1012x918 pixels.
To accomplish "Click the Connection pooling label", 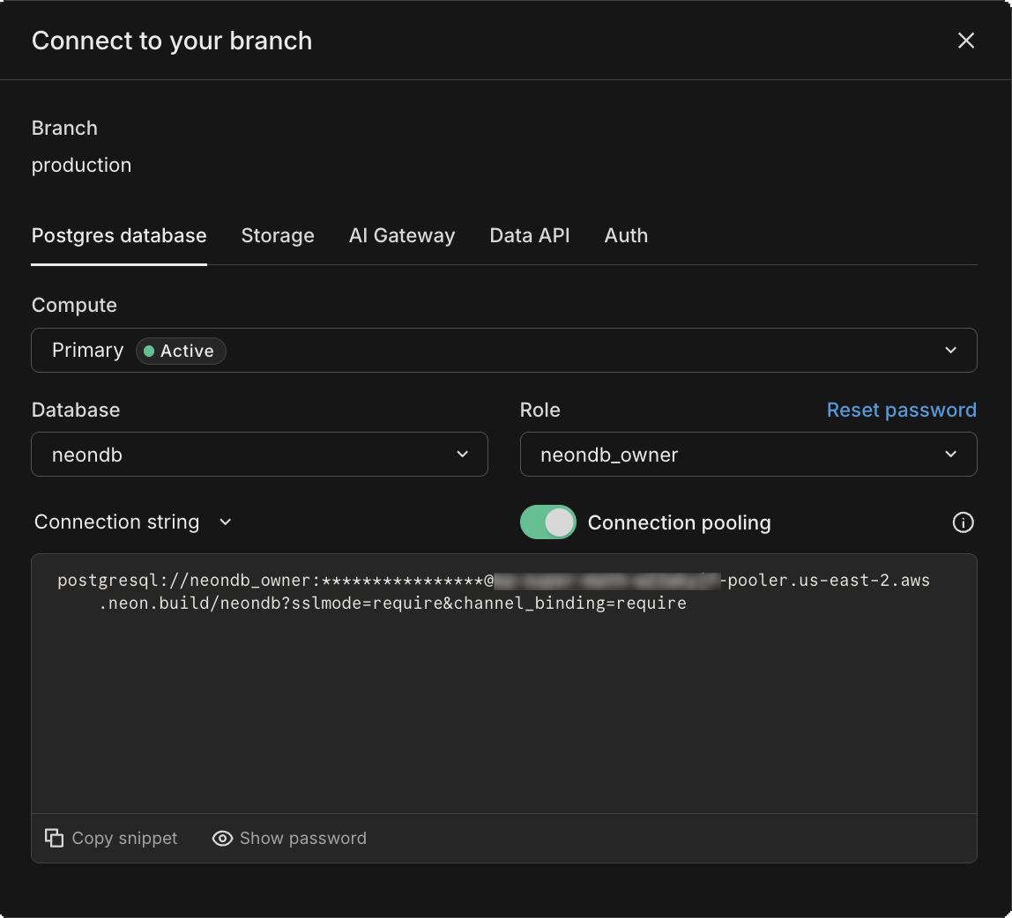I will tap(679, 522).
